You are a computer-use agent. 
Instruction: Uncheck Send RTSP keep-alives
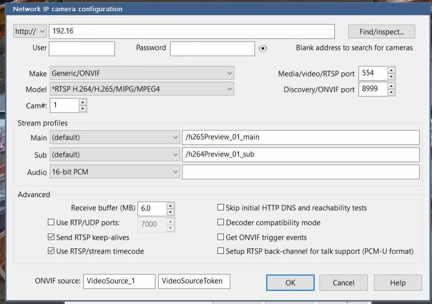click(51, 237)
